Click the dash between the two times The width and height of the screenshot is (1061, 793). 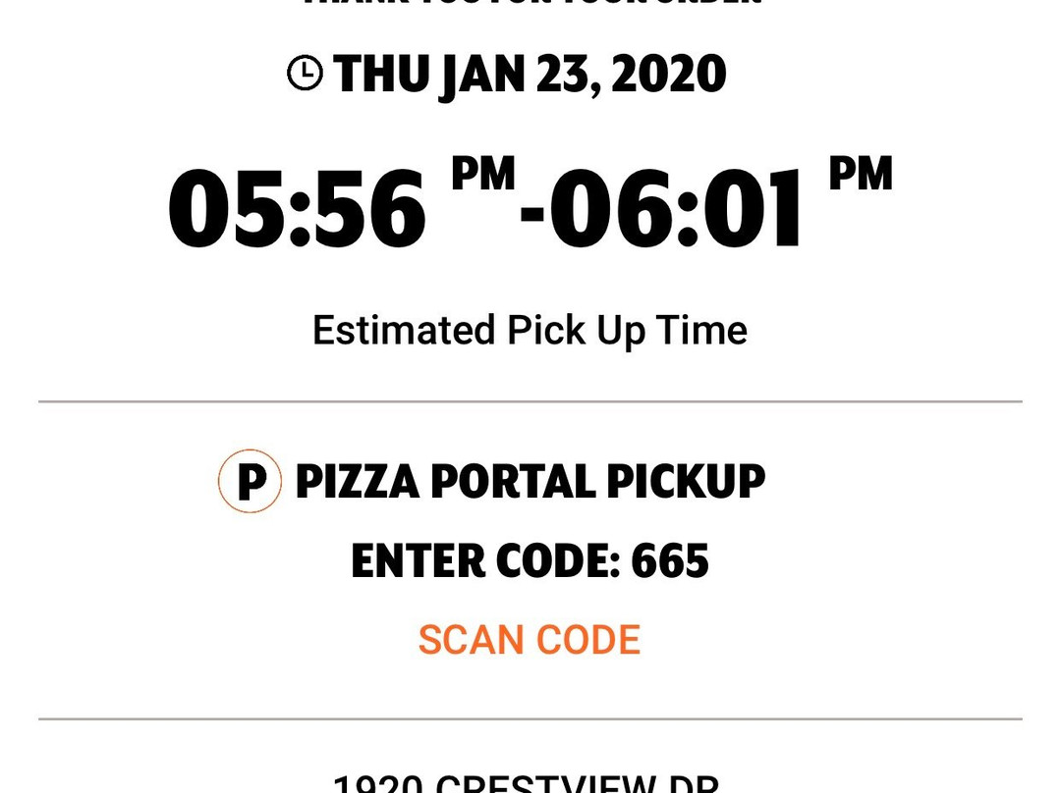pyautogui.click(x=531, y=216)
